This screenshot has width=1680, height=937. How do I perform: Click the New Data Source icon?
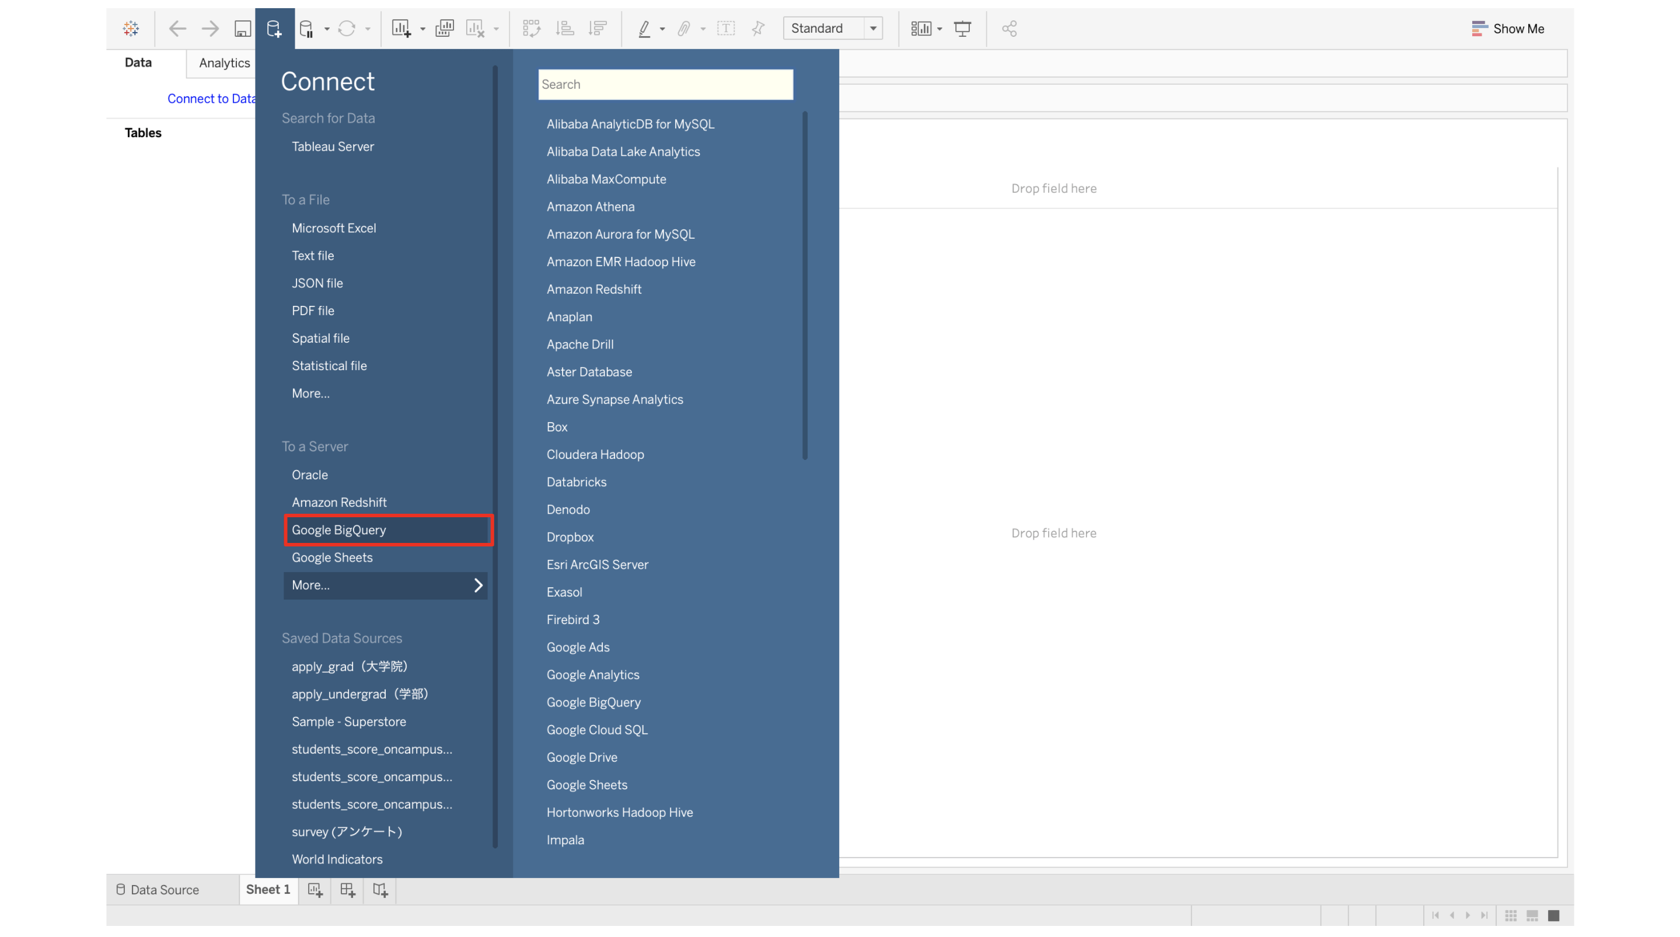(x=274, y=28)
